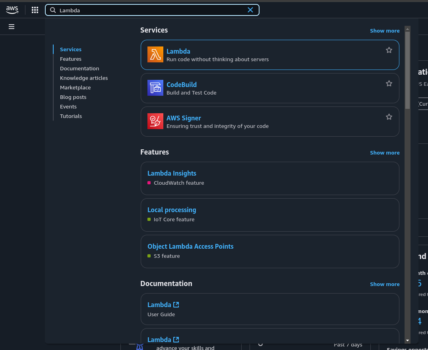This screenshot has height=350, width=428.
Task: Select Knowledge articles in the sidebar
Action: pyautogui.click(x=84, y=78)
